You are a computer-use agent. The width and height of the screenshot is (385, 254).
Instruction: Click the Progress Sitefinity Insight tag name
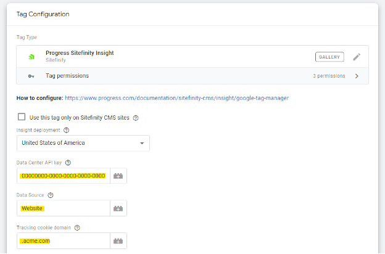click(80, 53)
